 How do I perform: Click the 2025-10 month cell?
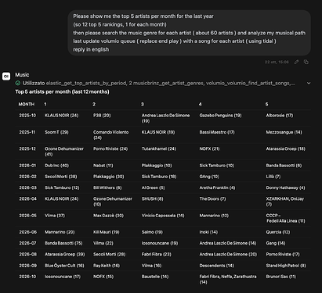[27, 116]
